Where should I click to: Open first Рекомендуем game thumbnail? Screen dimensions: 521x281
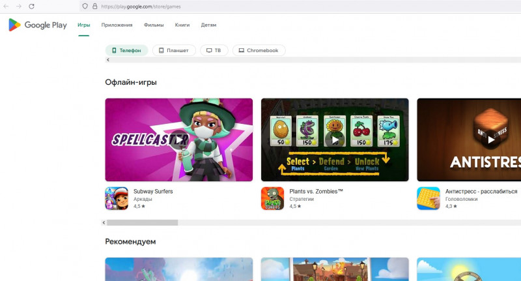pyautogui.click(x=178, y=269)
